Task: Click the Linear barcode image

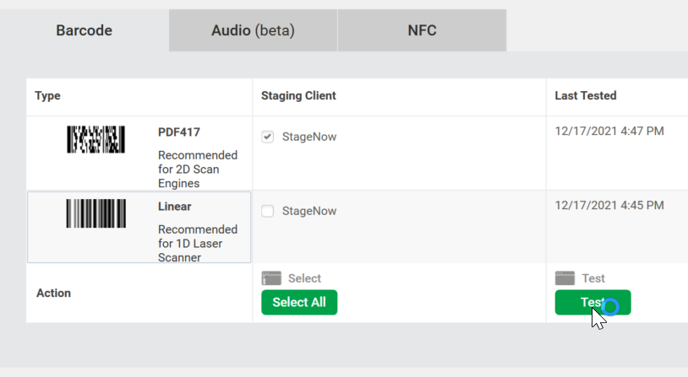Action: click(96, 213)
